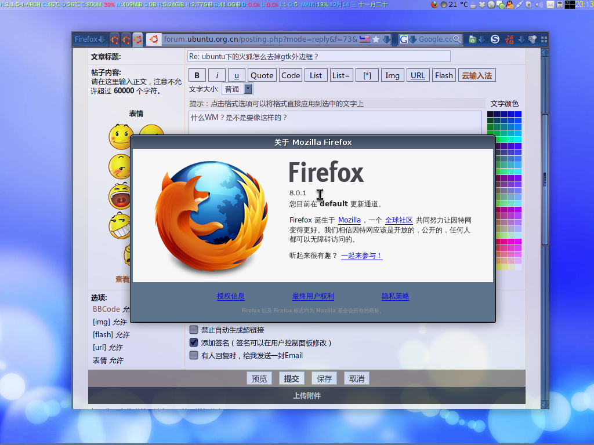Open the Mozilla link in the about dialog
This screenshot has height=445, width=594.
(x=349, y=220)
